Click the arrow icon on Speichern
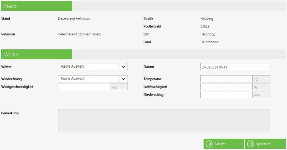Viewport: 287px width, 150px height. tap(250, 144)
